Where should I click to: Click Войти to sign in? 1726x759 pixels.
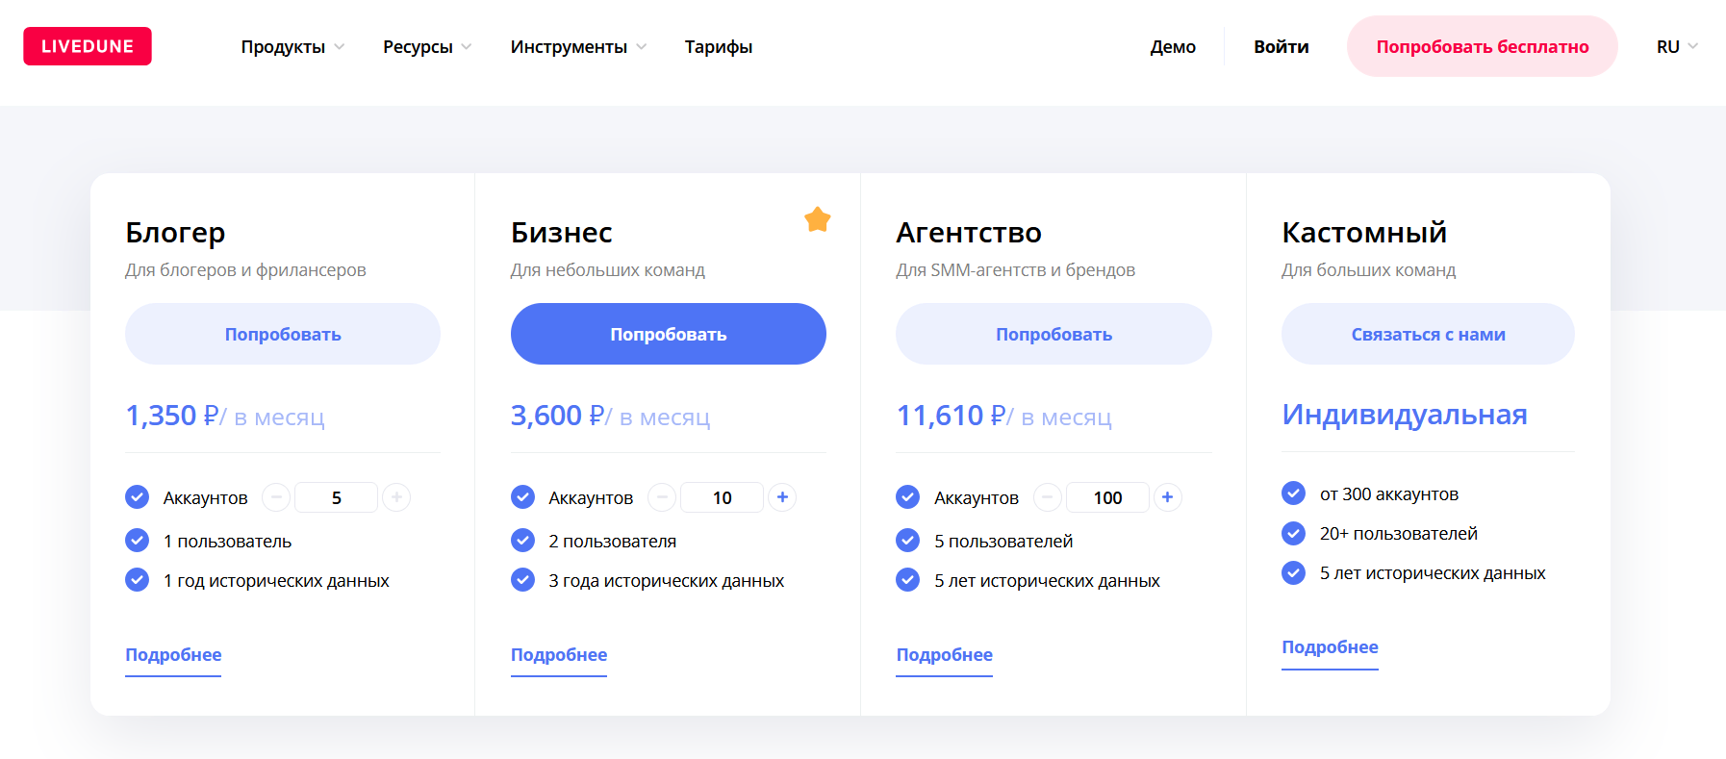pos(1282,47)
